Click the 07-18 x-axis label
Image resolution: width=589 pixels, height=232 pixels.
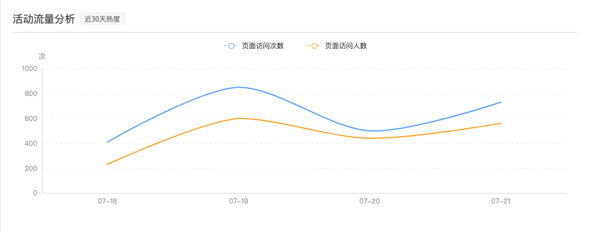(x=108, y=201)
